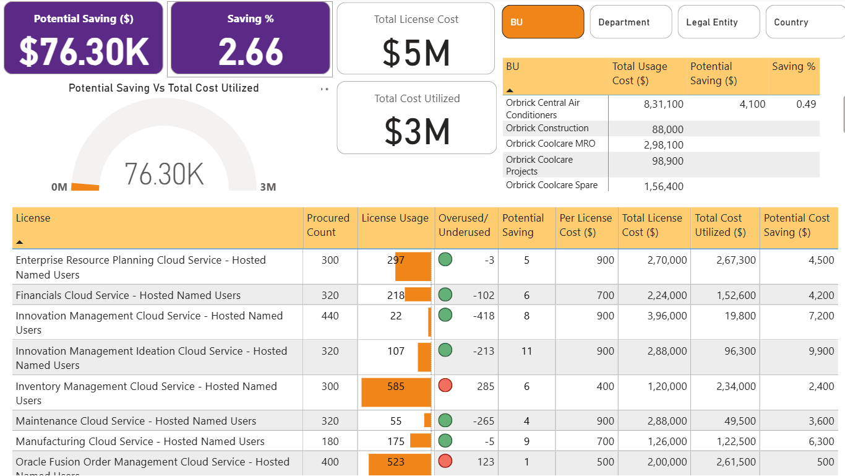Click the green status circle in the Innovation Management Cloud Service row

click(x=445, y=315)
